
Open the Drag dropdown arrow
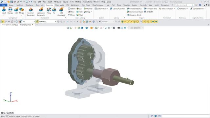click(91, 12)
